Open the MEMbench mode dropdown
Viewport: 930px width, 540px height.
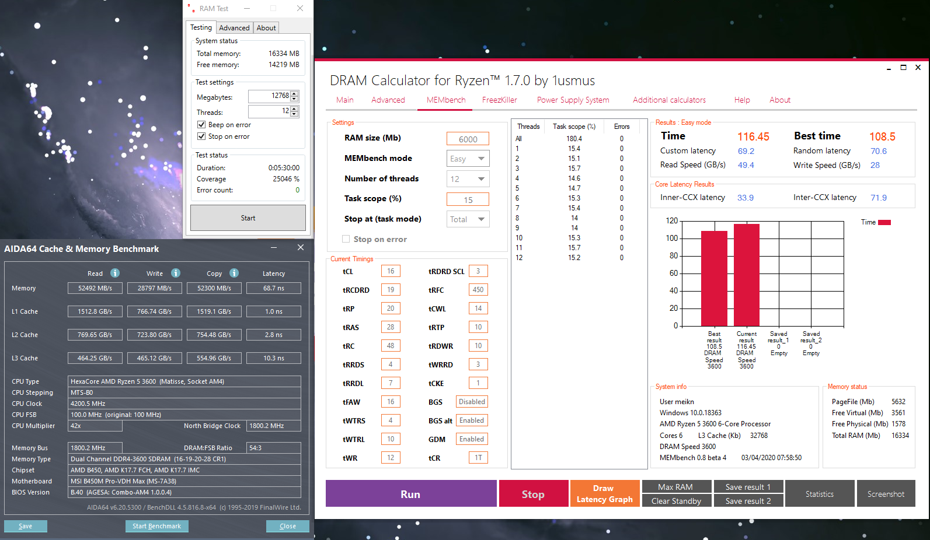tap(468, 159)
